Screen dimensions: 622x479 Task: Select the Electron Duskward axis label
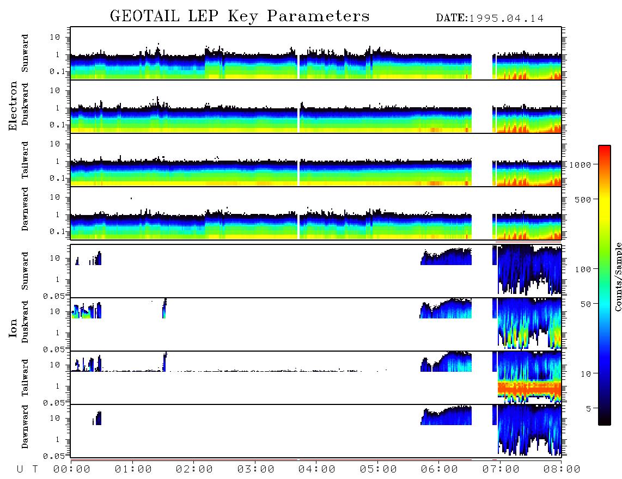click(25, 104)
